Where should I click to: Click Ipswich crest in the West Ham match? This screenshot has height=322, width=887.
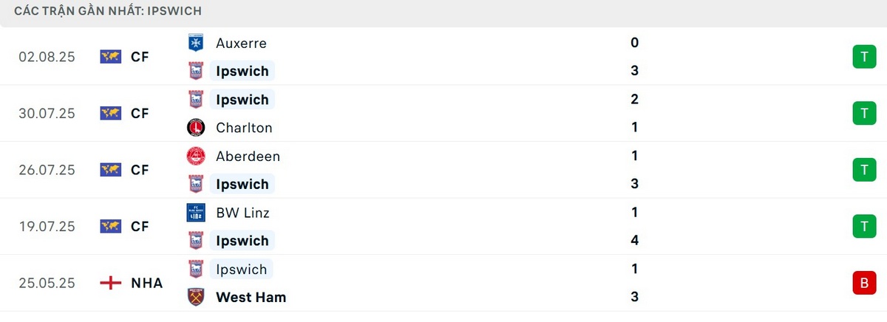196,269
